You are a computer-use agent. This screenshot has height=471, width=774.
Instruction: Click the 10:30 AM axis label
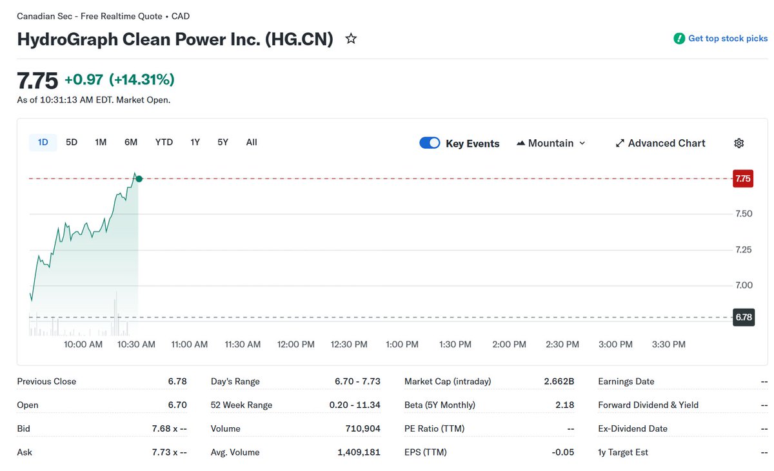point(136,345)
